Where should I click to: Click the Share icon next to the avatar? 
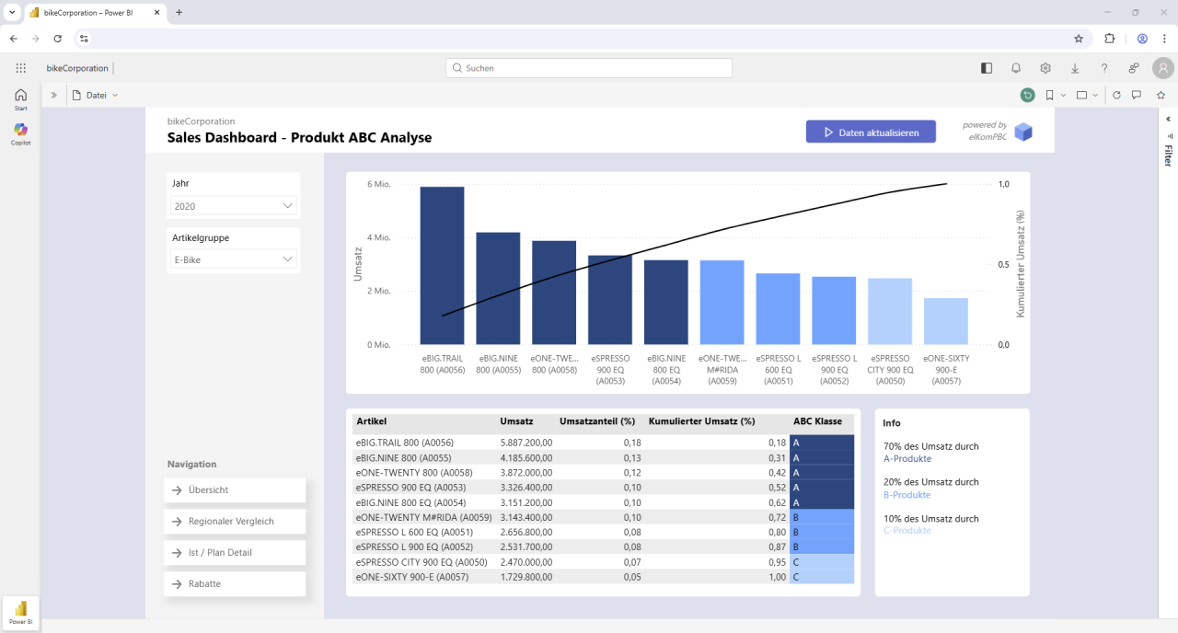(x=1133, y=67)
